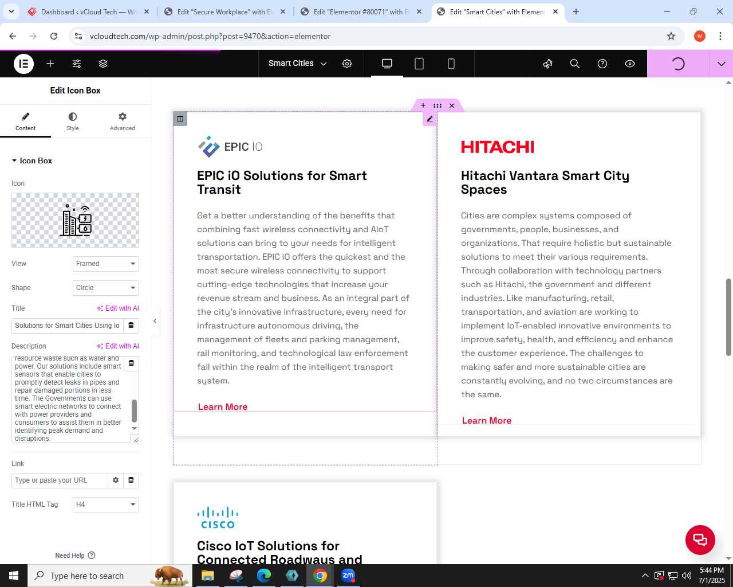Bookmark this page with star icon

coord(671,36)
